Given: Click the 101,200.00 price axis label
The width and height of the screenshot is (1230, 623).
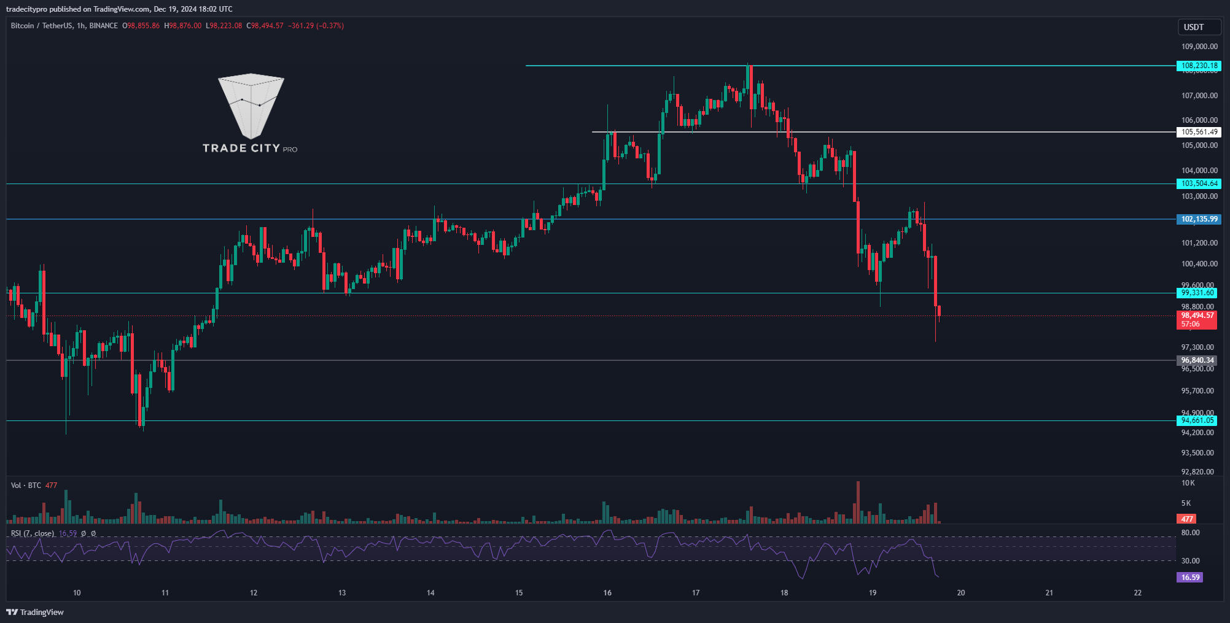Looking at the screenshot, I should point(1199,243).
